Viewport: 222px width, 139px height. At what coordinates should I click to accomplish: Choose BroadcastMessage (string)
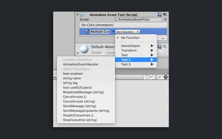[x=86, y=92]
